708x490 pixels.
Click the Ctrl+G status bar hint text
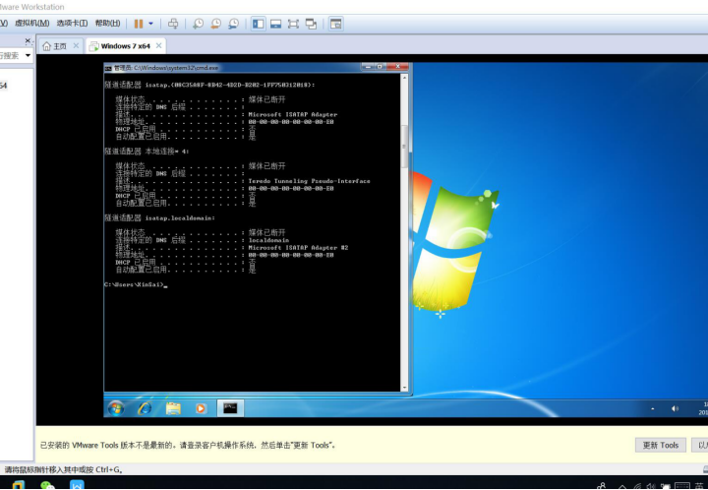(x=63, y=469)
